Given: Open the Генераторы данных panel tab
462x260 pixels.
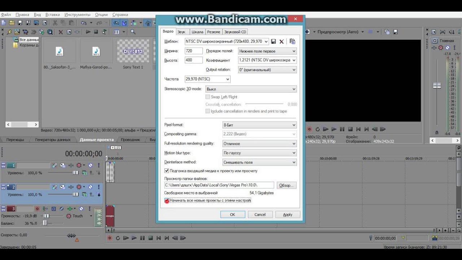Looking at the screenshot, I should pyautogui.click(x=53, y=140).
